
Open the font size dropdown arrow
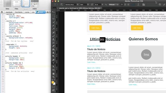click(x=102, y=5)
